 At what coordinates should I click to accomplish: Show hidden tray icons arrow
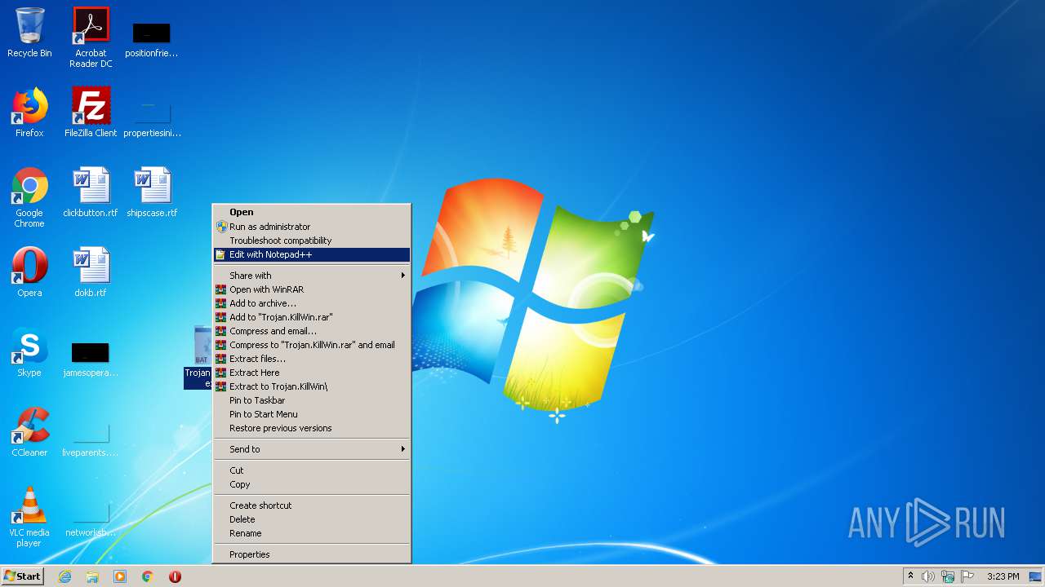(910, 576)
